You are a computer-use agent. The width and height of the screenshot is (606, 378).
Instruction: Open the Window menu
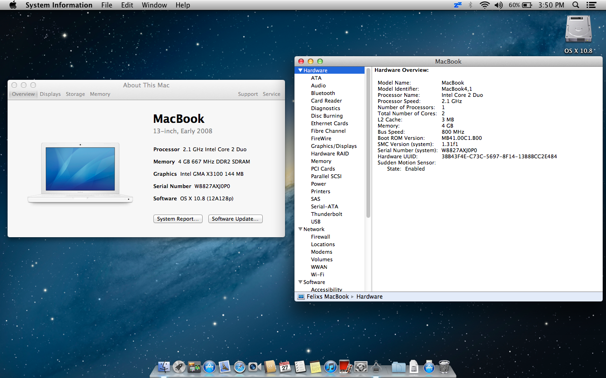(x=154, y=5)
